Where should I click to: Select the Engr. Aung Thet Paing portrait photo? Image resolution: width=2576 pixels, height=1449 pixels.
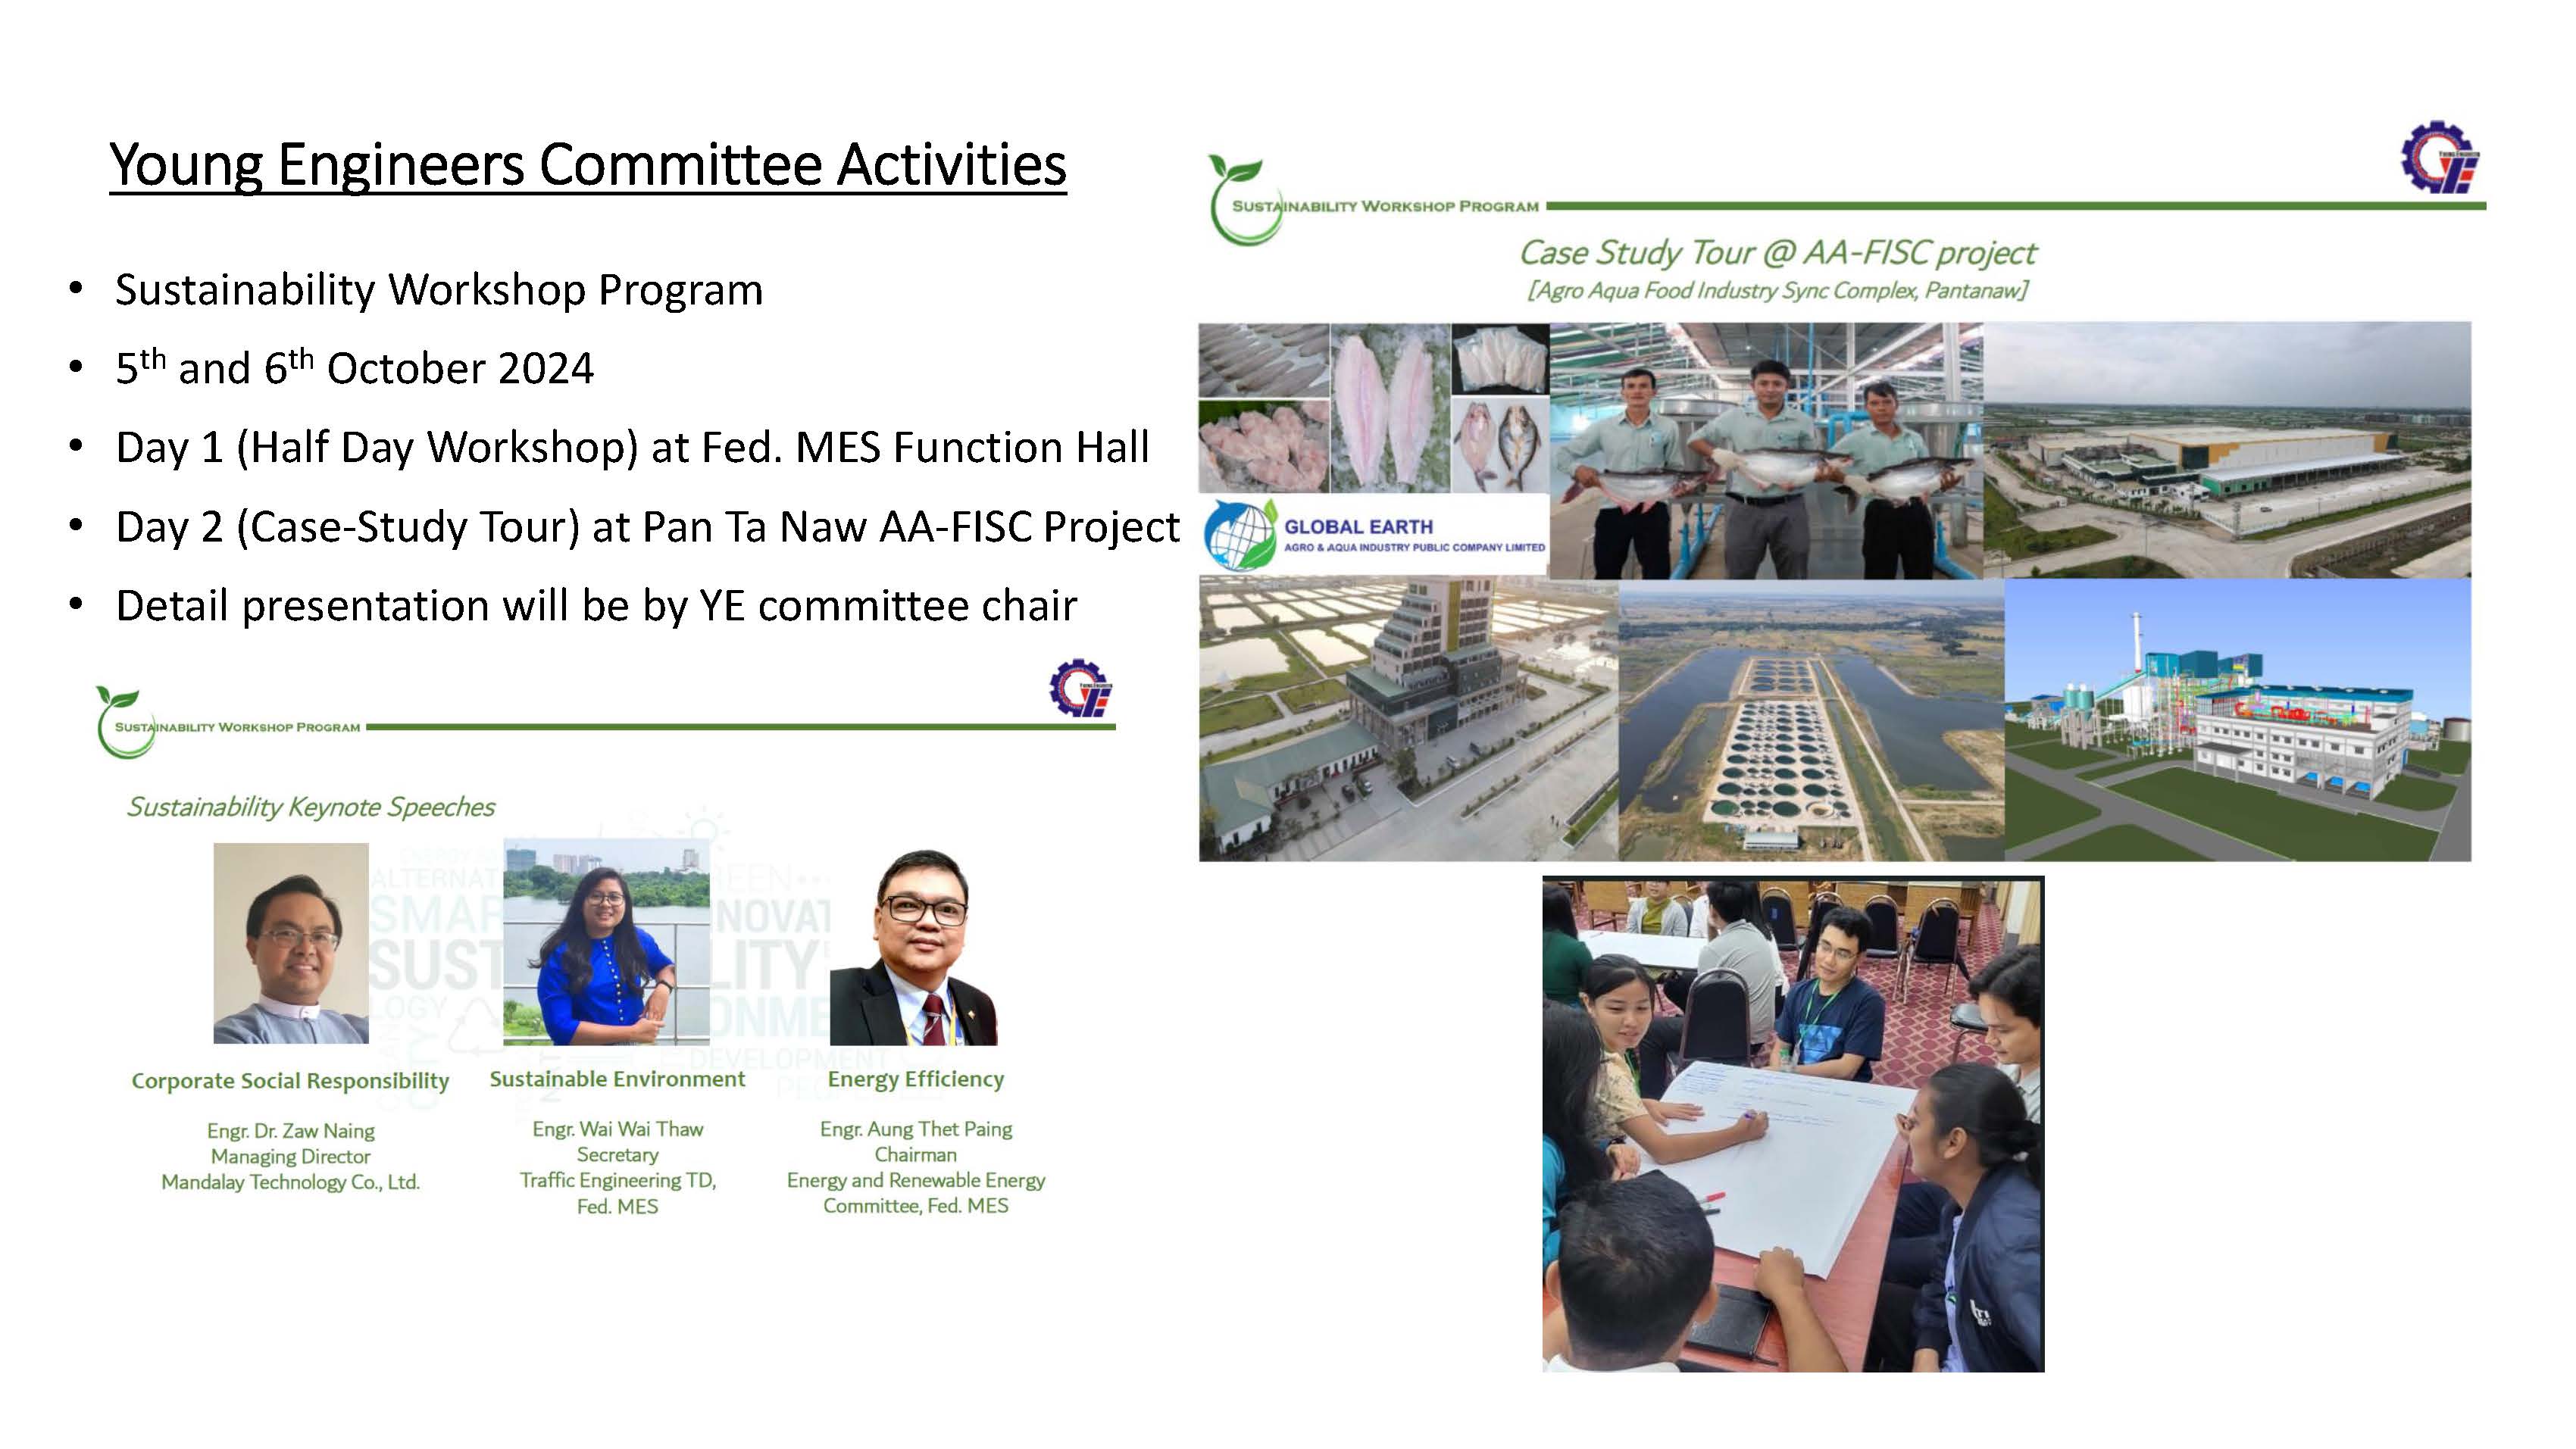(x=913, y=947)
